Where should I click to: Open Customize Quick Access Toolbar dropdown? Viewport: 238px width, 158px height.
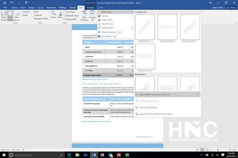click(33, 3)
